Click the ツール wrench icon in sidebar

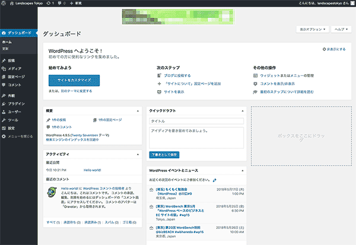[4, 120]
